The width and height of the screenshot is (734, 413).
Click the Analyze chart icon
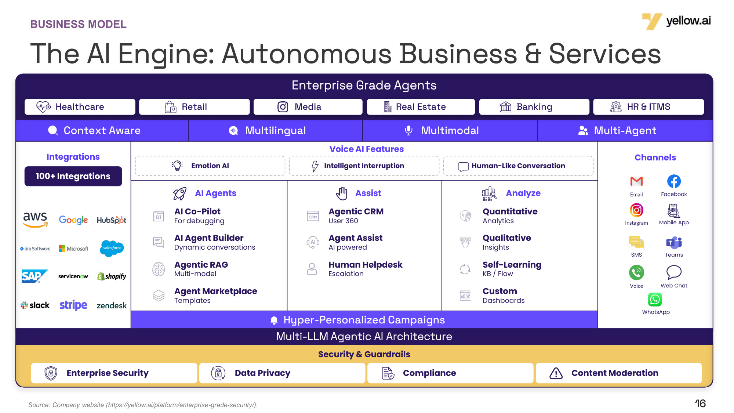489,193
